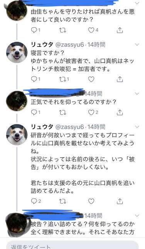Screen dimensions: 145x249
Task: Like the 研音が何故 tweet by リュウタ
Action: (91, 201)
